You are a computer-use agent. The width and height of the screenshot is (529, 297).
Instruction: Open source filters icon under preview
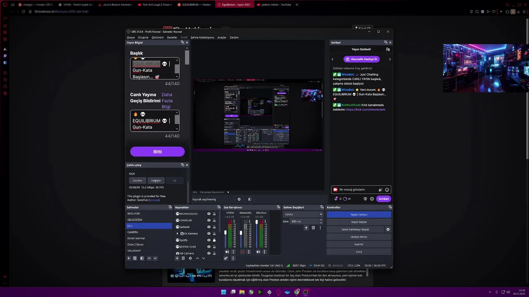click(249, 199)
